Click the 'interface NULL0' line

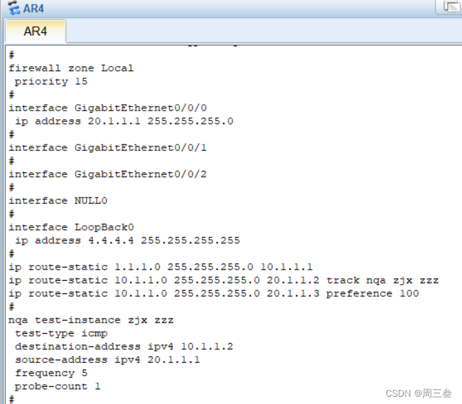58,201
